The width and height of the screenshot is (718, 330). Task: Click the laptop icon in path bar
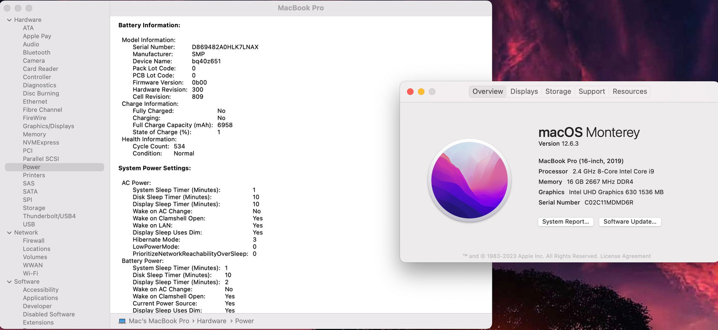tap(122, 321)
